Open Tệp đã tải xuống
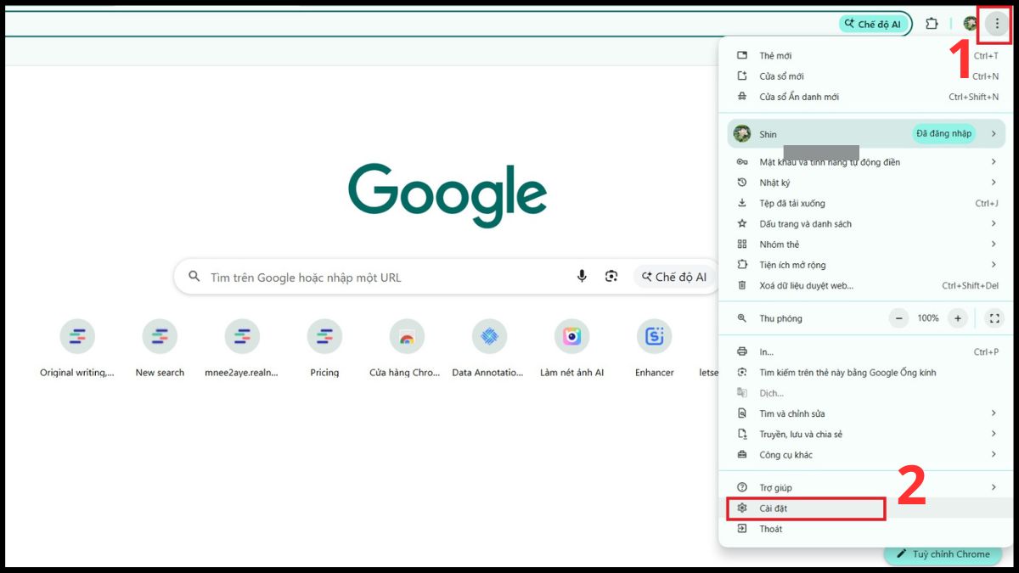 [867, 203]
